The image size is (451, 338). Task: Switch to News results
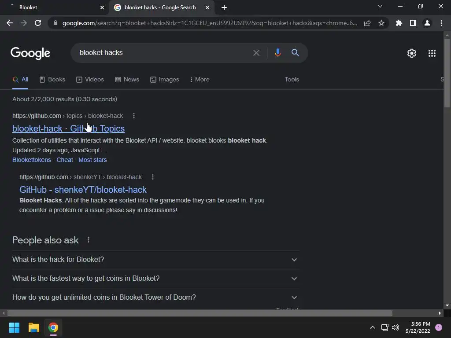tap(127, 80)
